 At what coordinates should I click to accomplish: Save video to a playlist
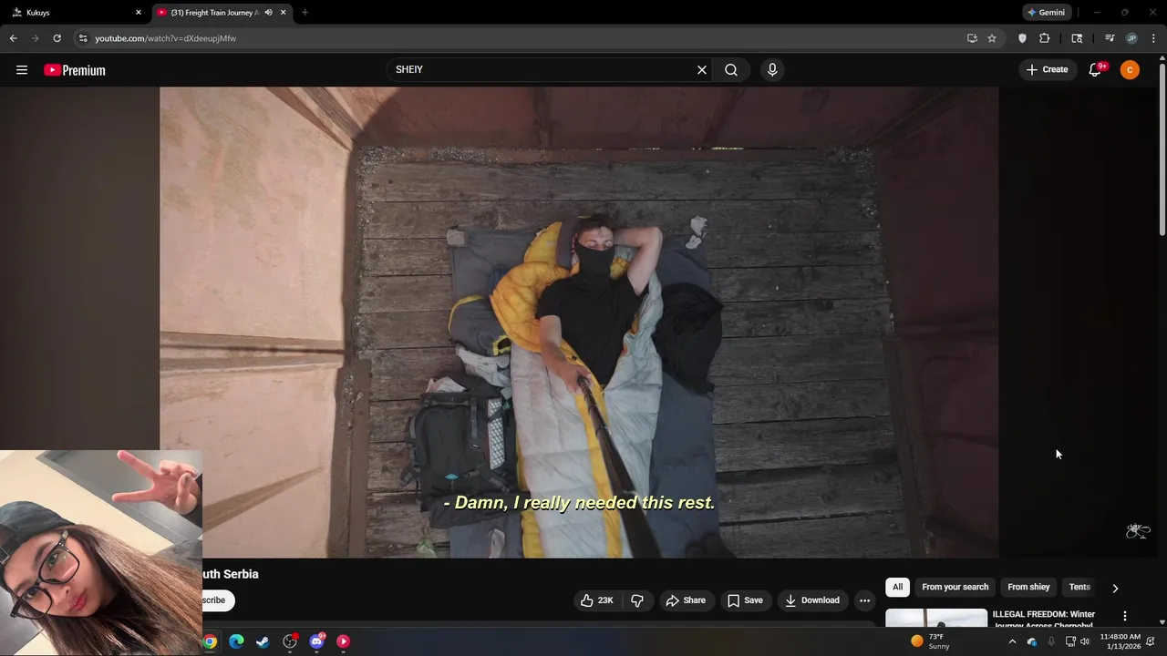[x=745, y=600]
